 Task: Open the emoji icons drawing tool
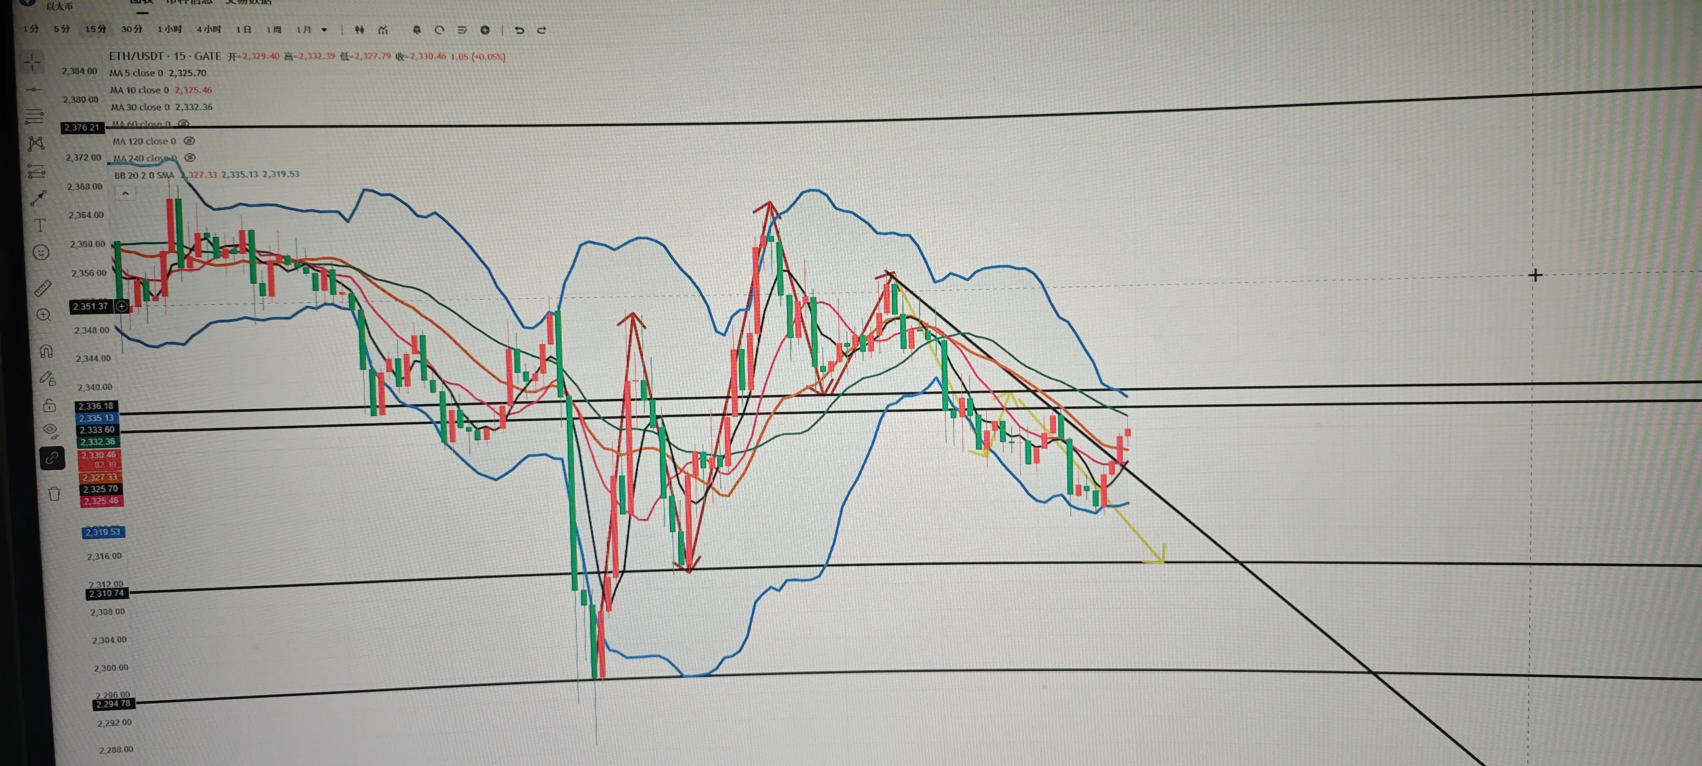(41, 253)
